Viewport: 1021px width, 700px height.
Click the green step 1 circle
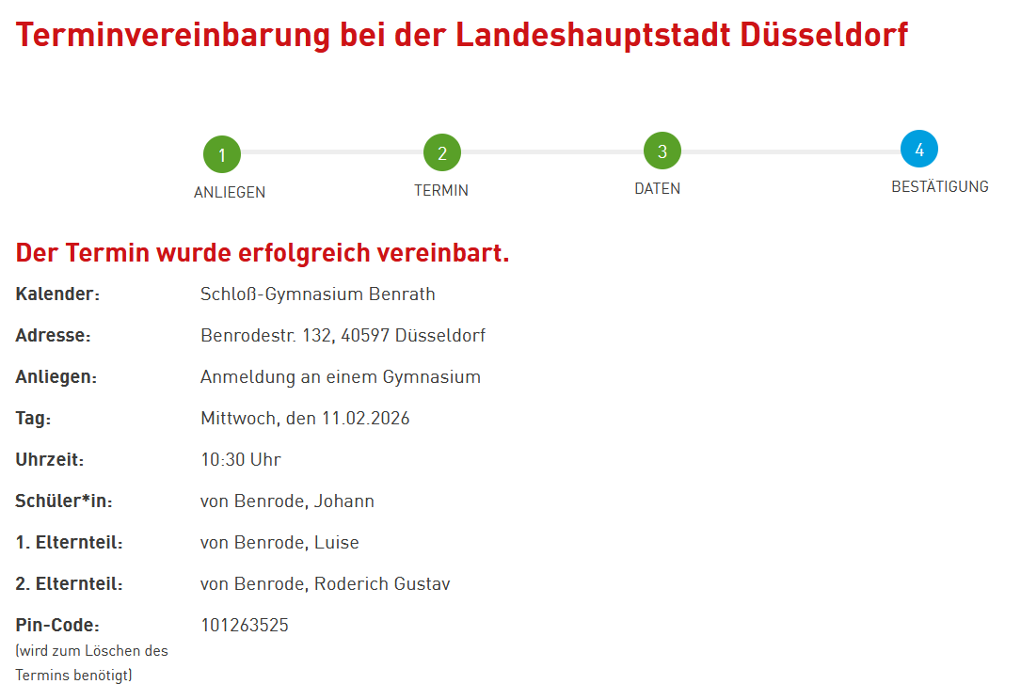(222, 154)
